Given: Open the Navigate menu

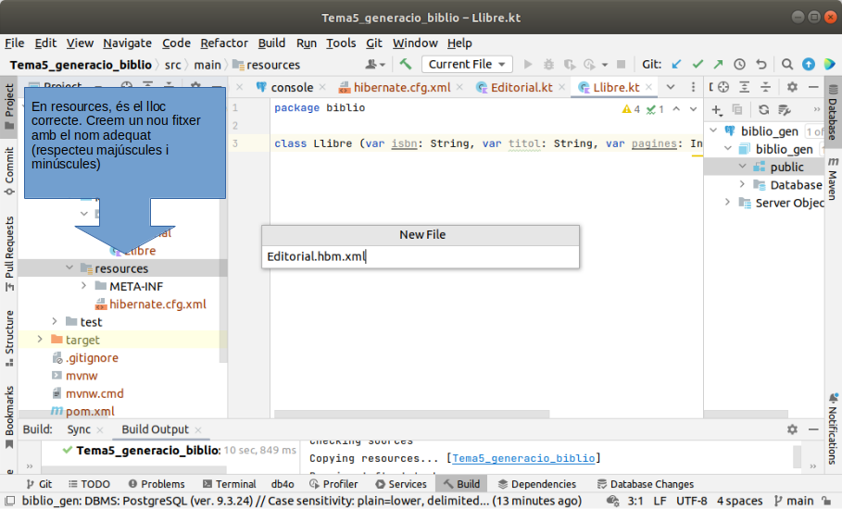Looking at the screenshot, I should pos(127,43).
